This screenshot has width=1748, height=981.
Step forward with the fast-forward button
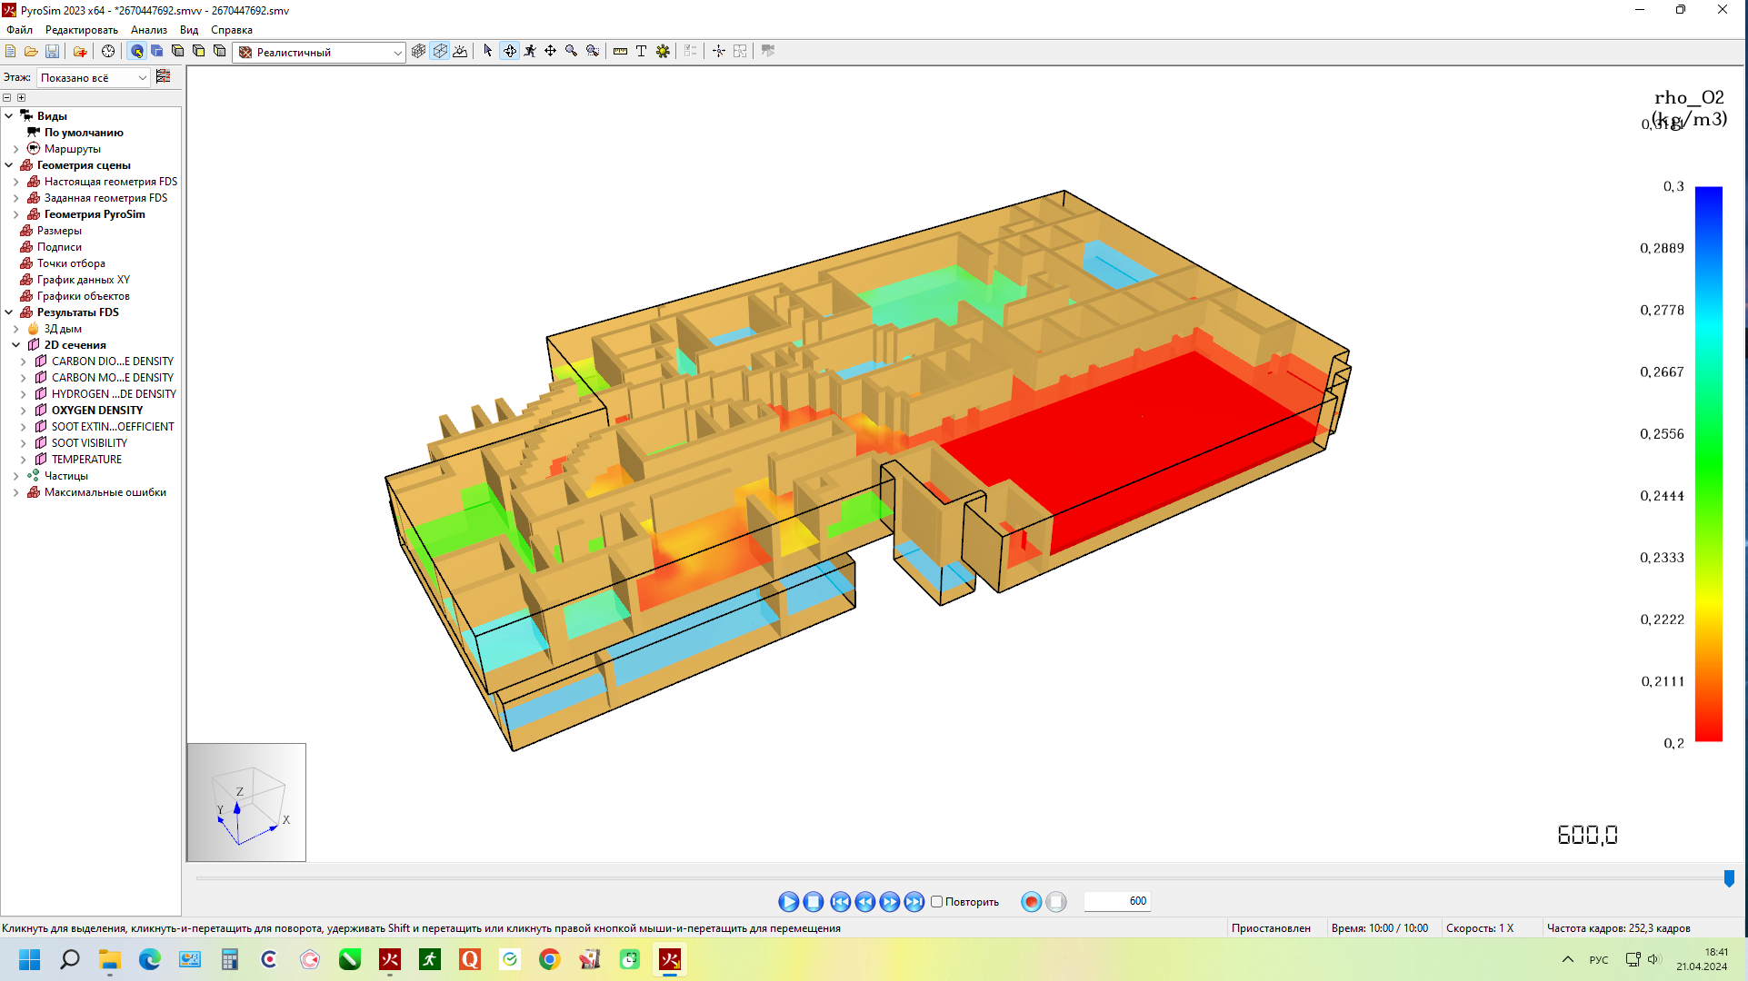(889, 902)
